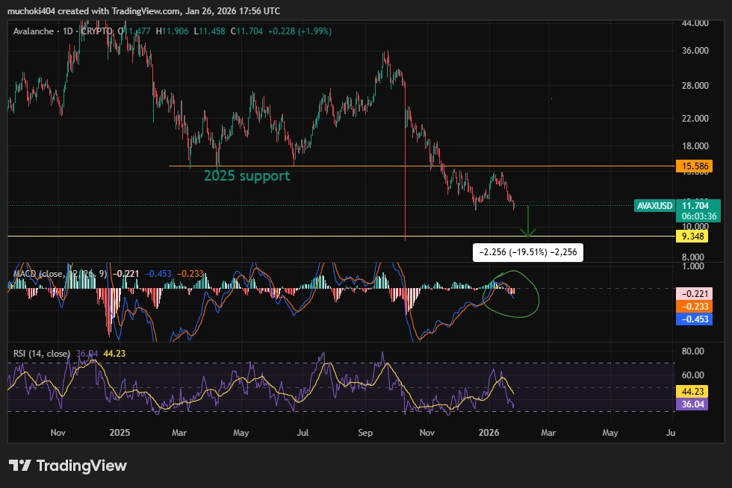Click the orange 2025 support horizontal line

point(336,166)
